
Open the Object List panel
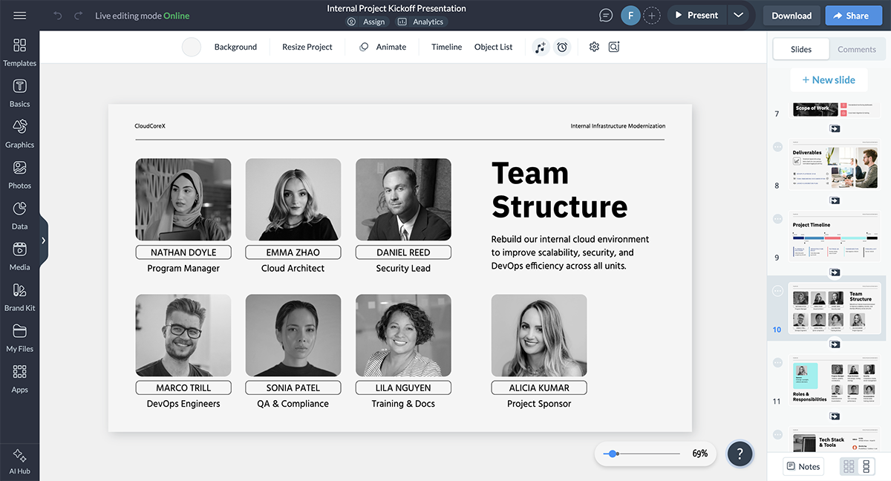tap(493, 47)
